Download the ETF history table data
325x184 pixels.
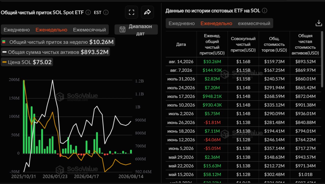(x=319, y=23)
